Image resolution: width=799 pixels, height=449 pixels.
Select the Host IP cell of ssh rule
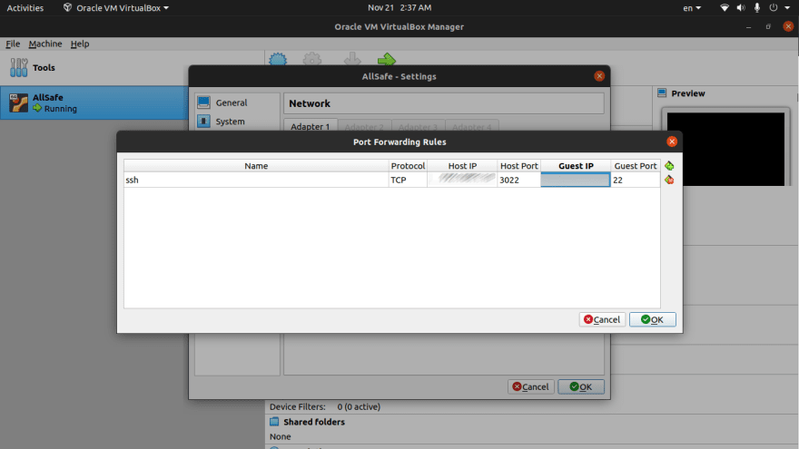(462, 180)
